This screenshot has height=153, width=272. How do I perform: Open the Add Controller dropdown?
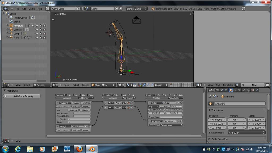click(x=129, y=98)
